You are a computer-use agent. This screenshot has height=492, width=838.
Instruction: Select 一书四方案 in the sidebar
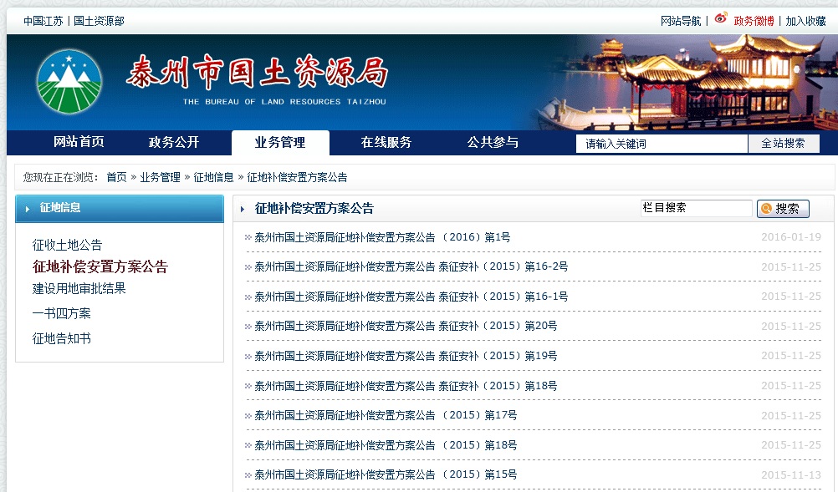click(x=61, y=313)
